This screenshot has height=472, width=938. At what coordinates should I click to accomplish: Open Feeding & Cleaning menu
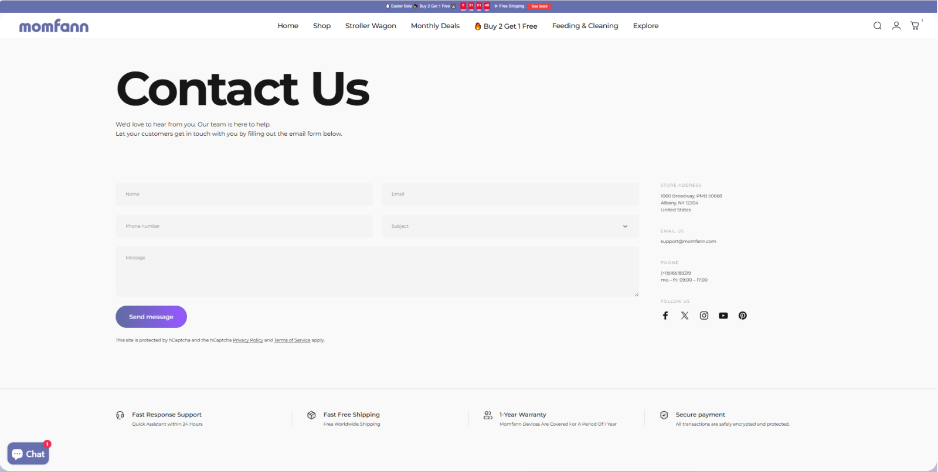pos(585,26)
